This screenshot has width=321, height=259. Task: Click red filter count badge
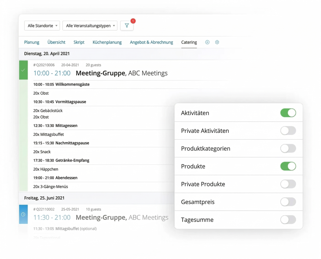click(x=133, y=21)
